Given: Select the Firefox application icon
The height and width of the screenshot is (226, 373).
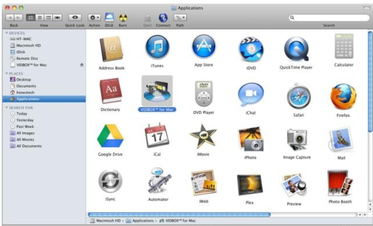Looking at the screenshot, I should [x=343, y=96].
